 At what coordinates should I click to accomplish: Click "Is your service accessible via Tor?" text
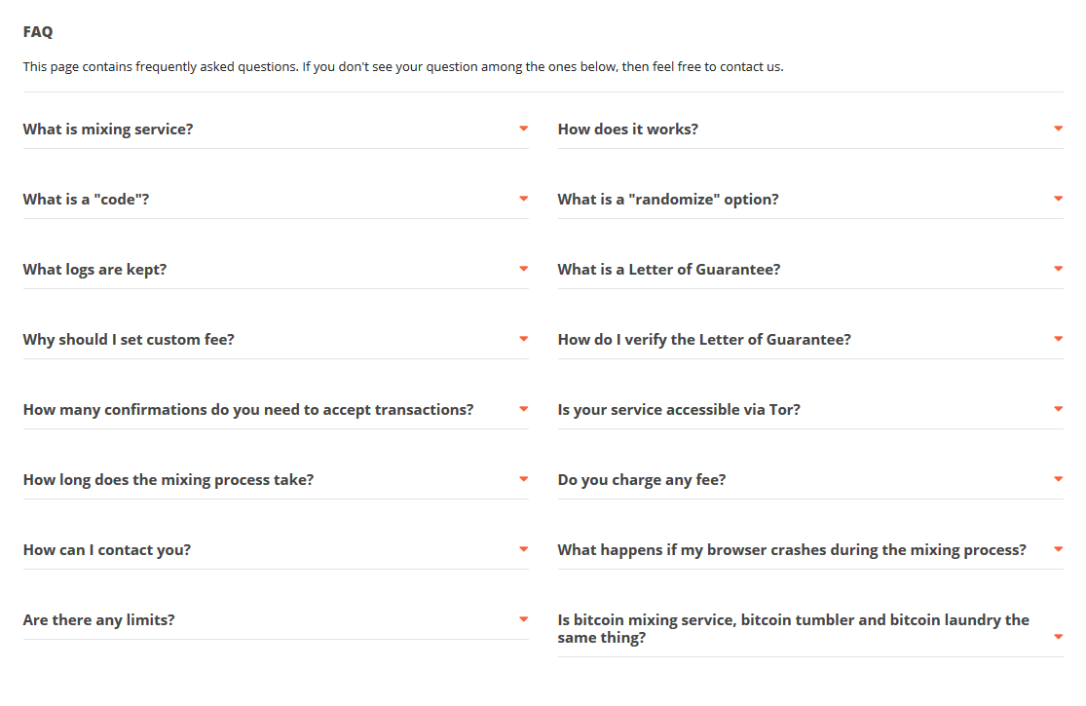(679, 410)
